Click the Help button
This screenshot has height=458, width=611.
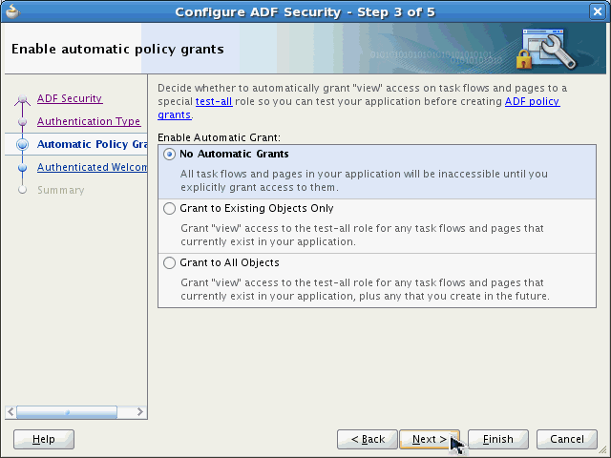point(44,439)
